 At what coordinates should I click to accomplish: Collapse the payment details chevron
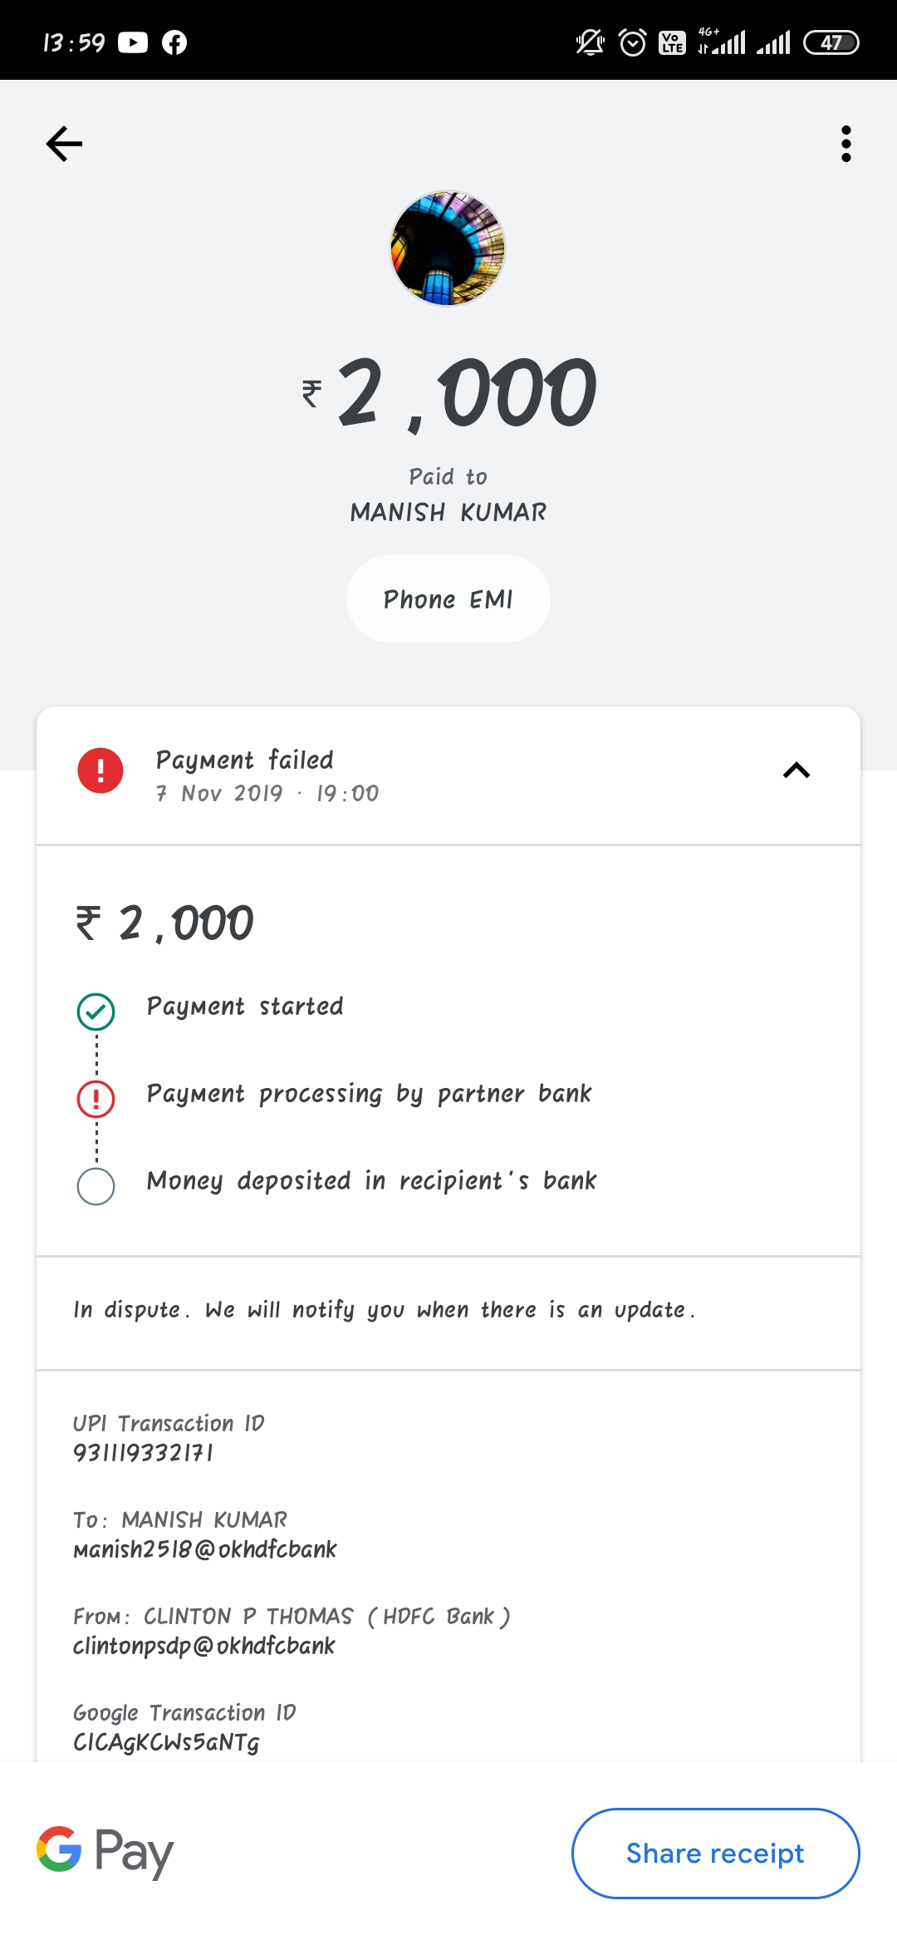(796, 771)
